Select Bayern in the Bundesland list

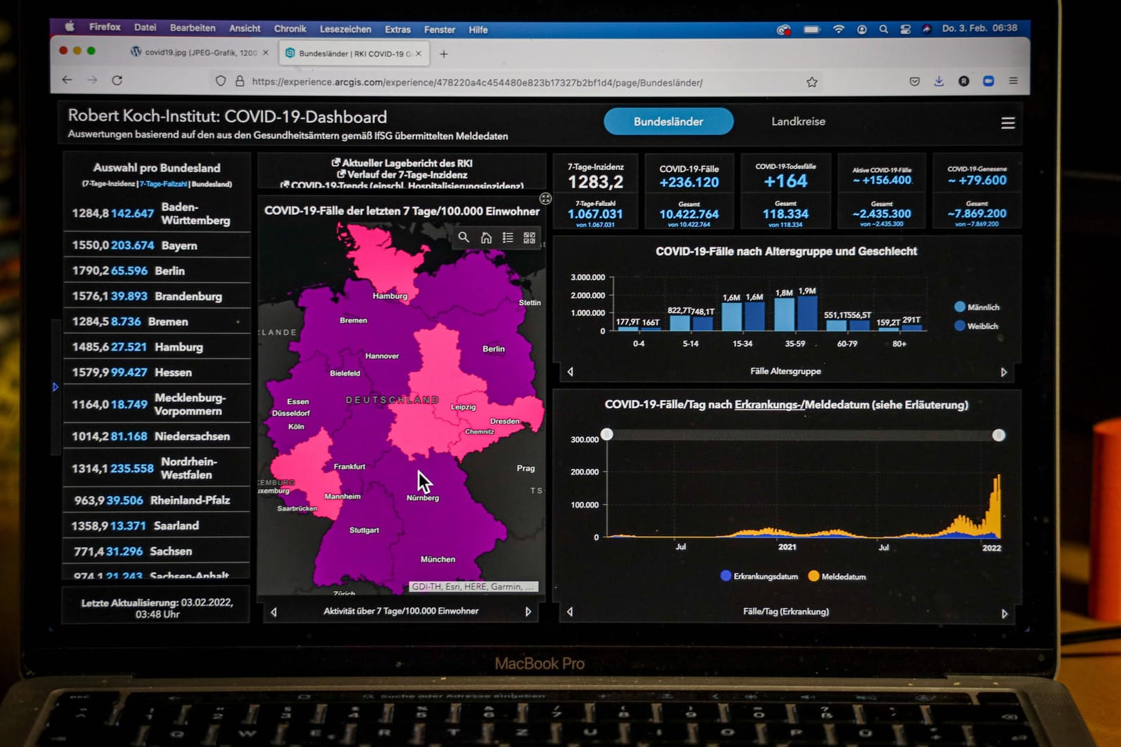pyautogui.click(x=157, y=246)
